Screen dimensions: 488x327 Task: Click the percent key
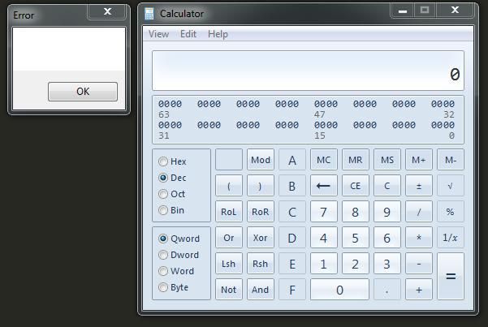451,212
